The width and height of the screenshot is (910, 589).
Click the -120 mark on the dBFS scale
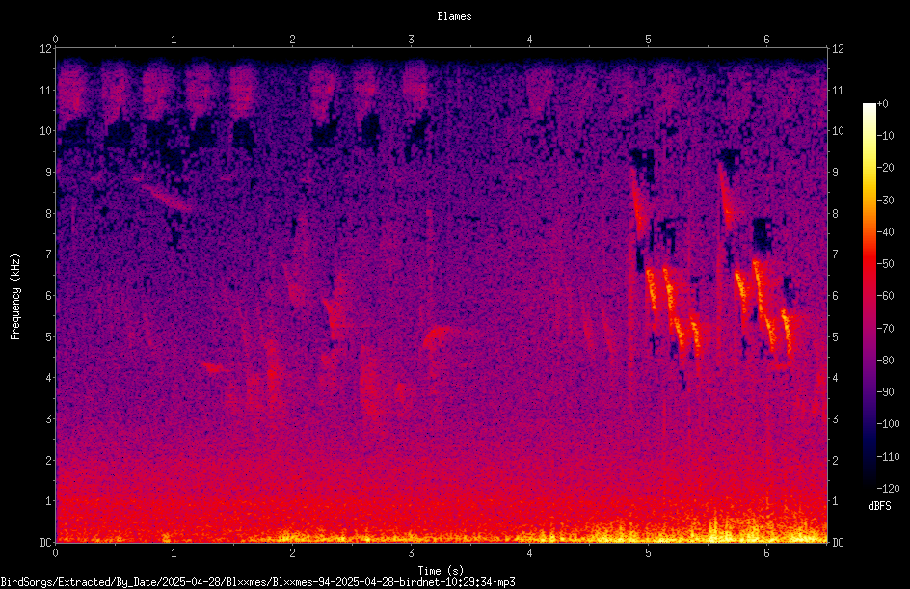(888, 489)
